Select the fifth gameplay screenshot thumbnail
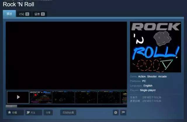Image resolution: width=187 pixels, height=122 pixels. coord(108,97)
